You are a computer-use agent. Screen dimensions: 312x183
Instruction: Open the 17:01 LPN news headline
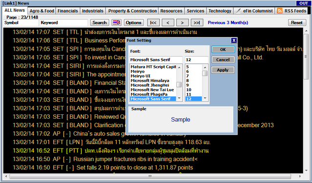(112, 142)
